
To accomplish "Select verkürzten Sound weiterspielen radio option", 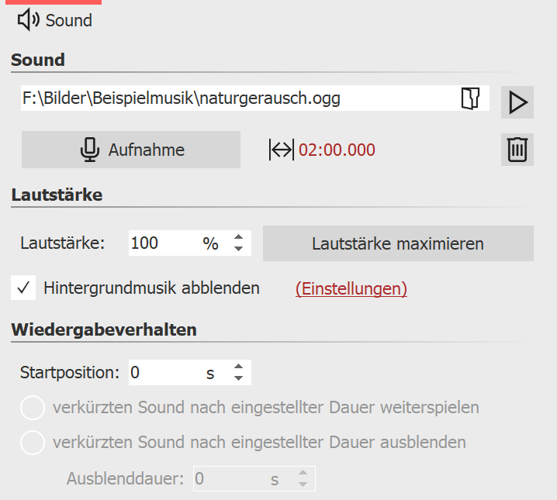I will pyautogui.click(x=33, y=408).
